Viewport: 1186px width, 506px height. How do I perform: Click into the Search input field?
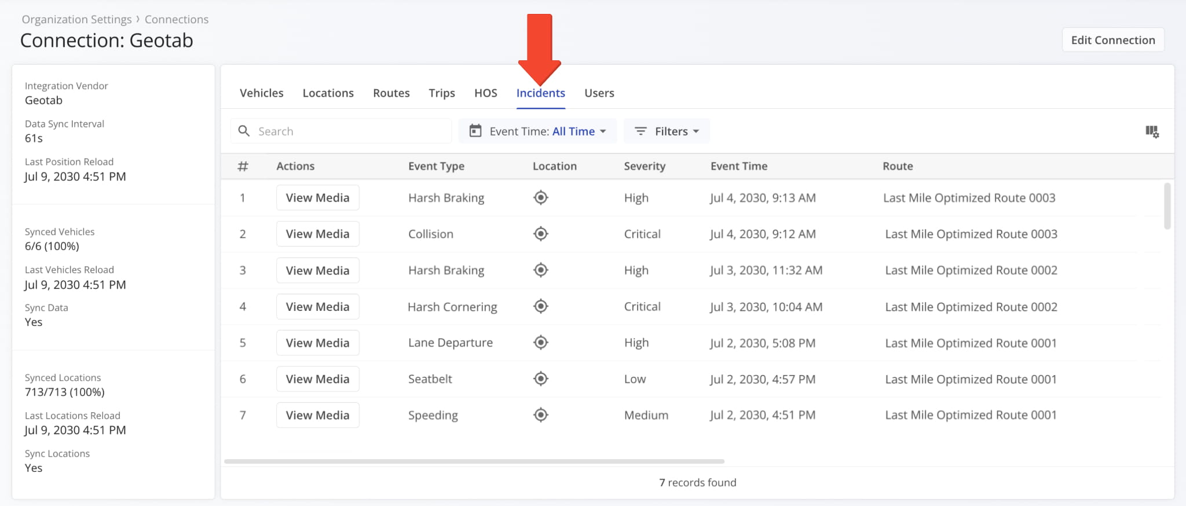pos(341,131)
